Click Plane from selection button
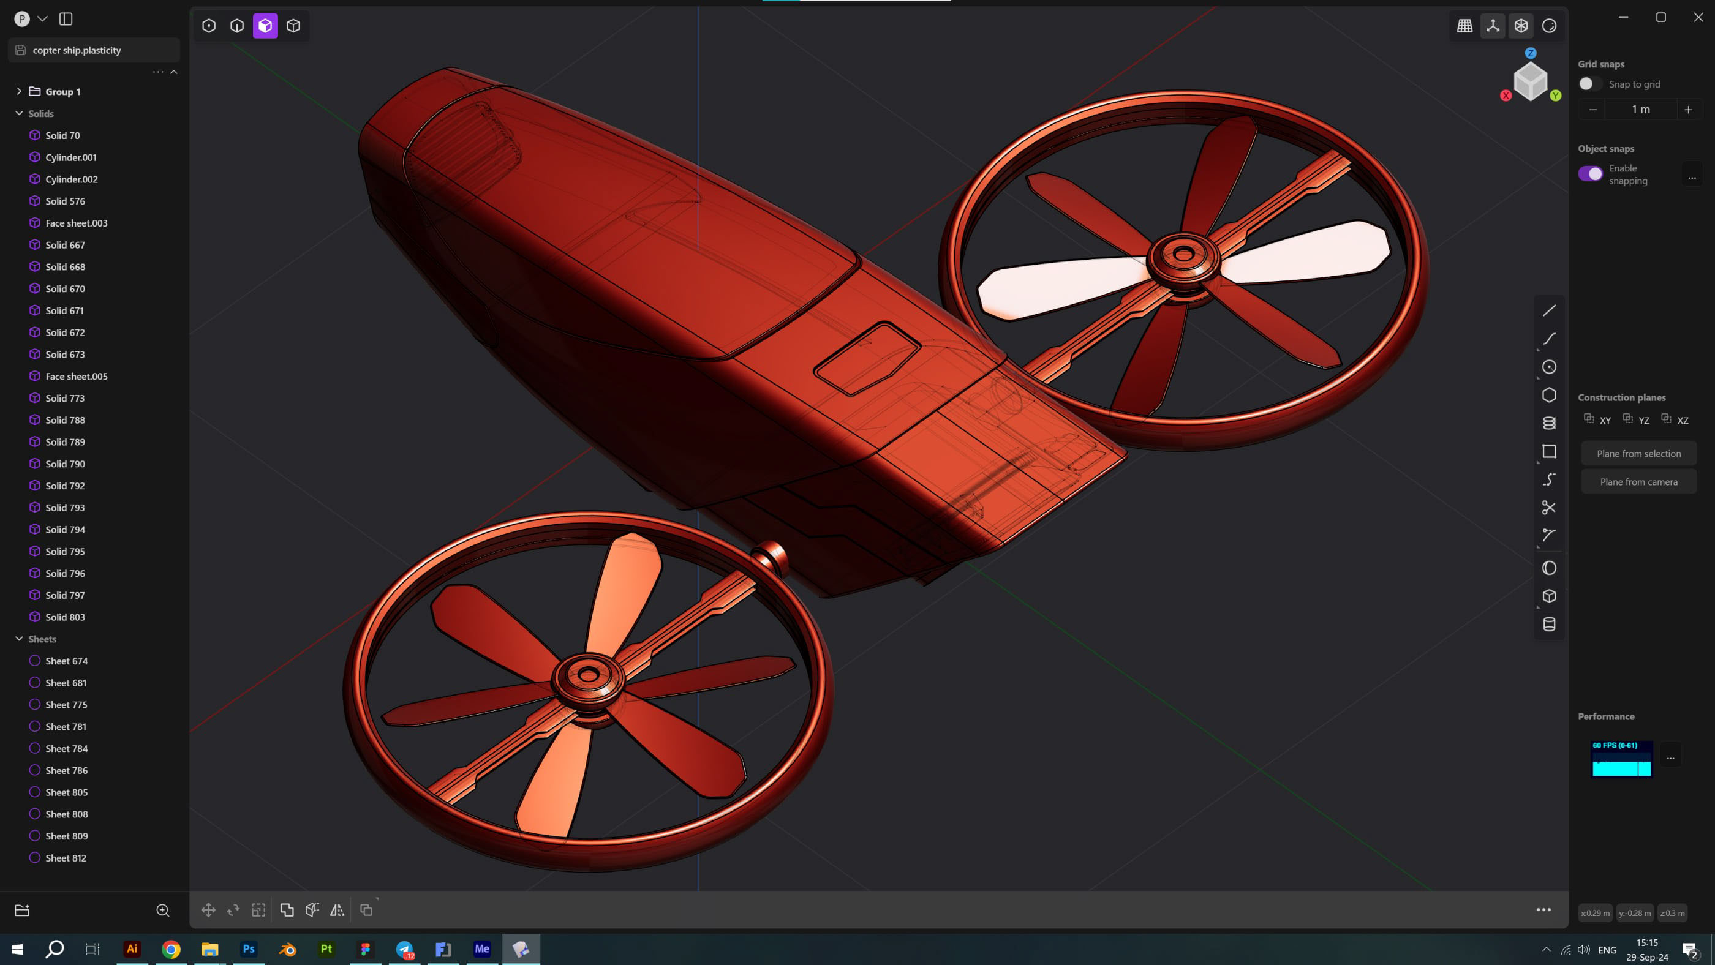 click(1638, 454)
